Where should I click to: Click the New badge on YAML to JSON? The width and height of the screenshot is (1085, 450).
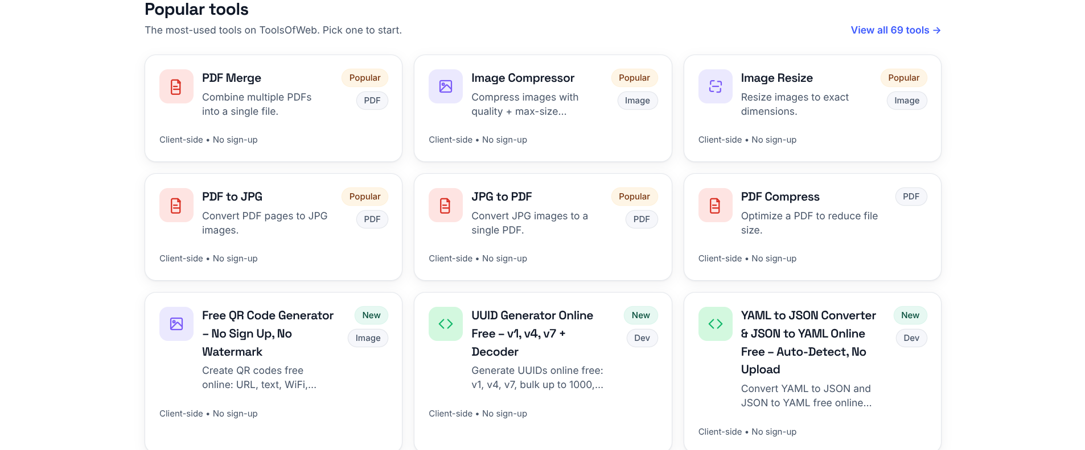(x=910, y=315)
